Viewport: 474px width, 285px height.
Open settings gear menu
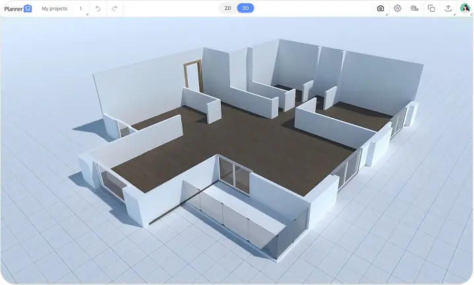pos(398,9)
